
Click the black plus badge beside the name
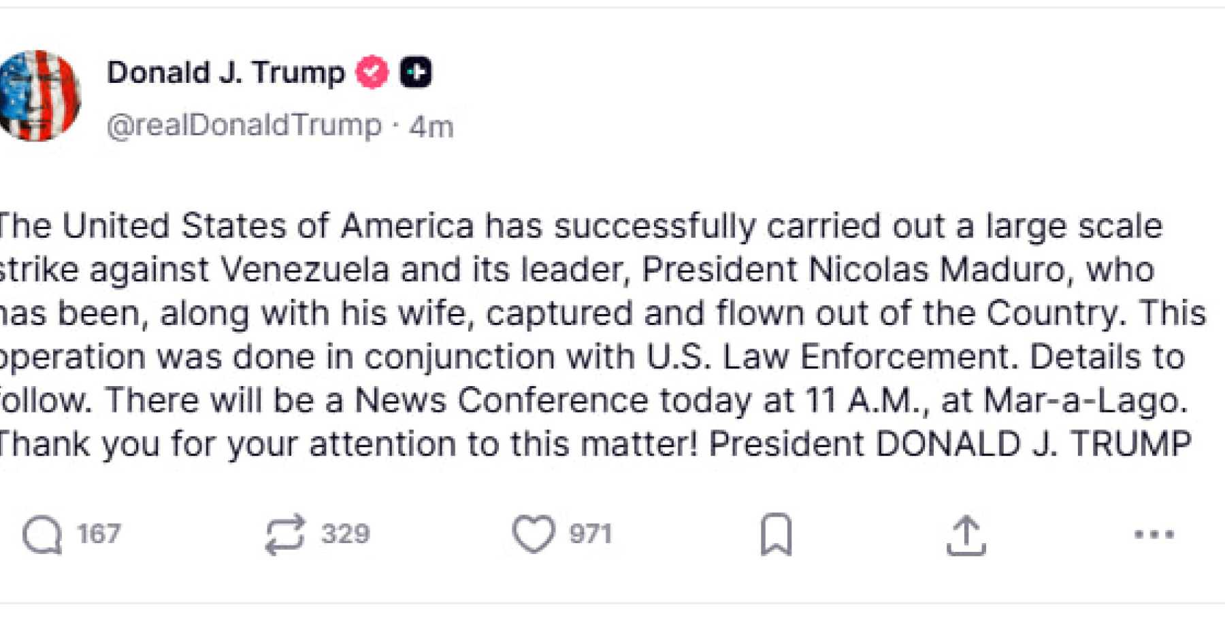click(415, 72)
